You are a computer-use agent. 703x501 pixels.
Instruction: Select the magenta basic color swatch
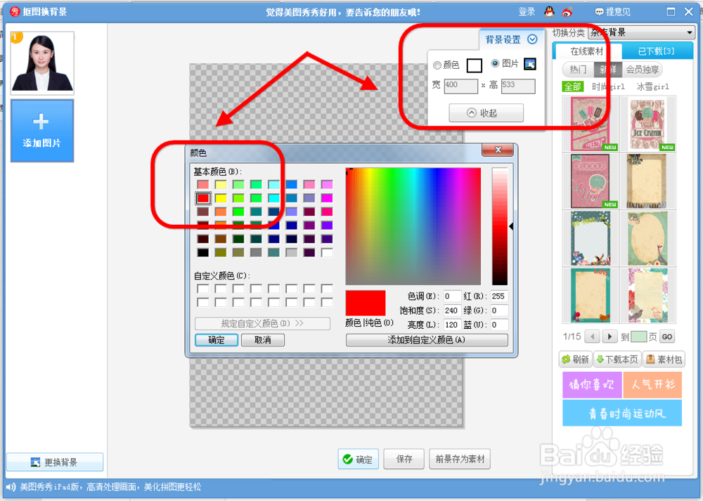click(x=328, y=198)
